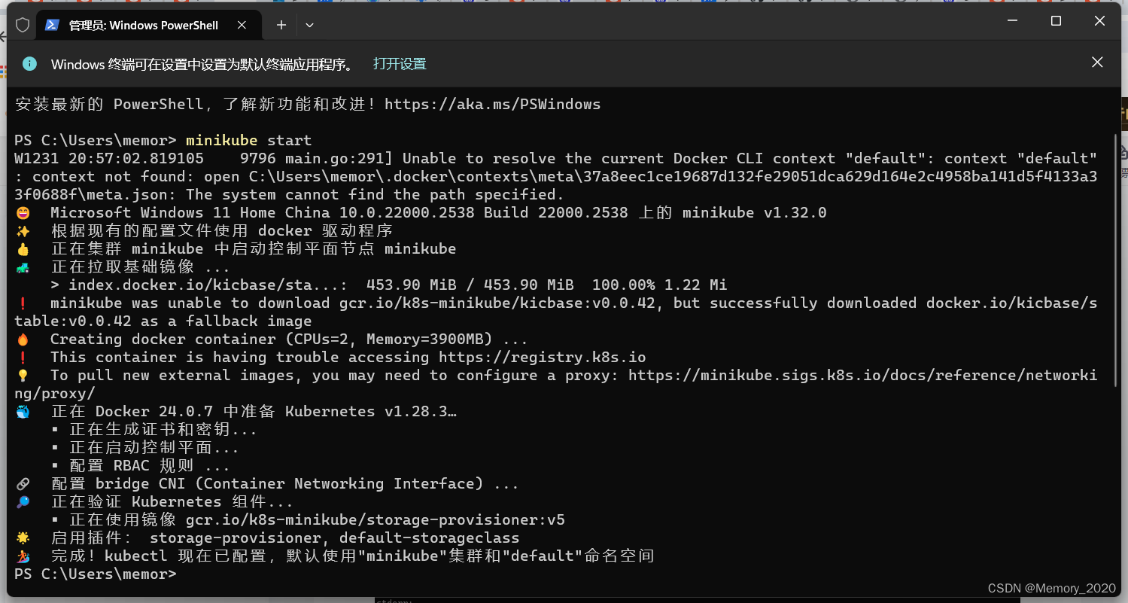Click the exclamation mark before 'This container'
Image resolution: width=1128 pixels, height=603 pixels.
pos(22,358)
